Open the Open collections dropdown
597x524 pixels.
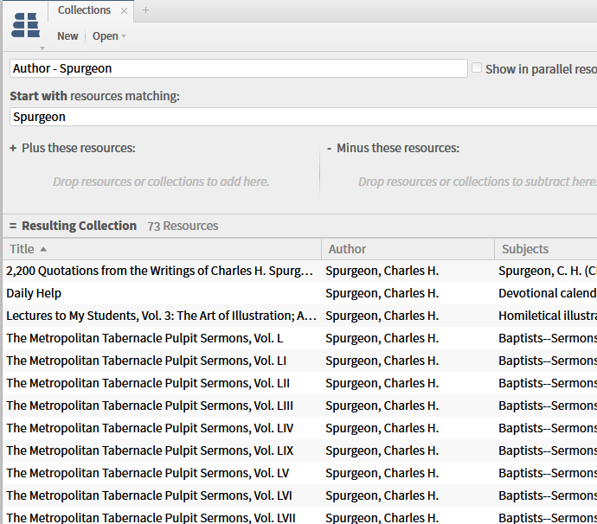point(109,35)
